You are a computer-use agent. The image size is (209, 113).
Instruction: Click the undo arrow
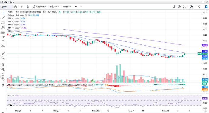(76, 7)
